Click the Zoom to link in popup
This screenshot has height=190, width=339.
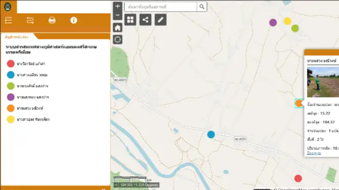(x=314, y=153)
